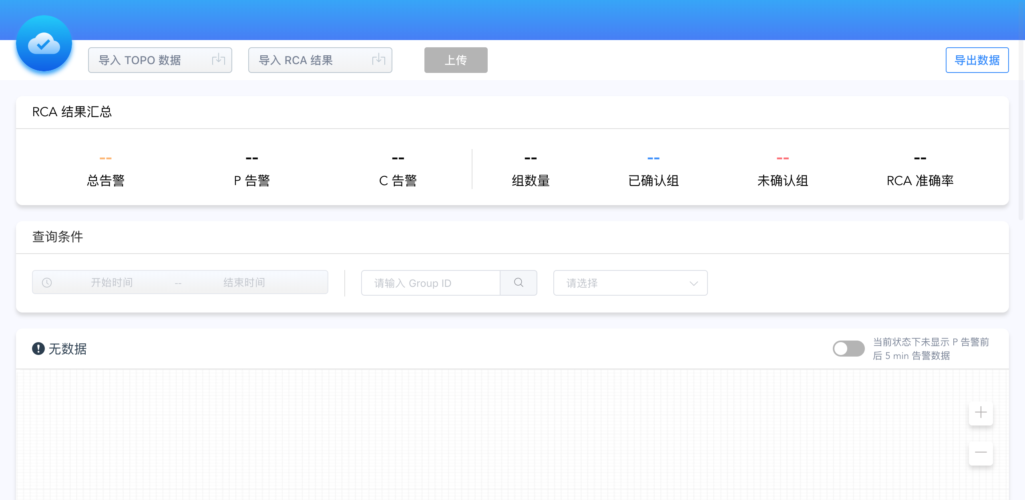The height and width of the screenshot is (500, 1025).
Task: Click the cloud checkmark logo icon
Action: (x=44, y=44)
